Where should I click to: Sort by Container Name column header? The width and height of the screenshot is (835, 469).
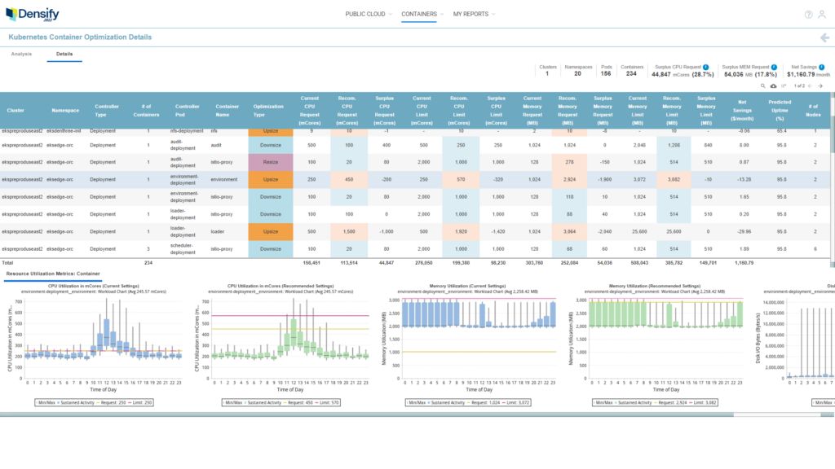click(228, 111)
